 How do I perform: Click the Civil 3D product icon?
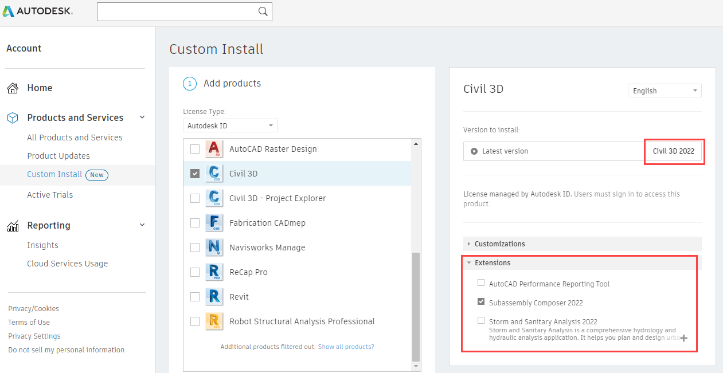pyautogui.click(x=214, y=174)
